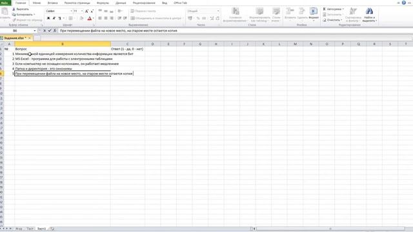Image resolution: width=413 pixels, height=232 pixels.
Task: Click the blue Help question mark icon
Action: pyautogui.click(x=404, y=3)
